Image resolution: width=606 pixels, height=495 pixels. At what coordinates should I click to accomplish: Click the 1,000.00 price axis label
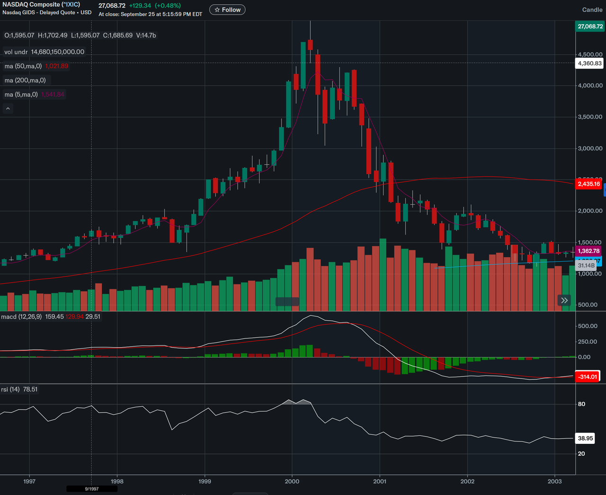[x=590, y=274]
